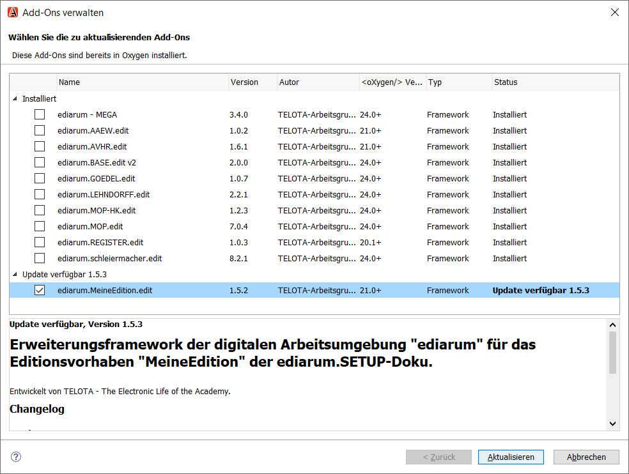
Task: Sort by the Typ column header
Action: click(x=460, y=82)
